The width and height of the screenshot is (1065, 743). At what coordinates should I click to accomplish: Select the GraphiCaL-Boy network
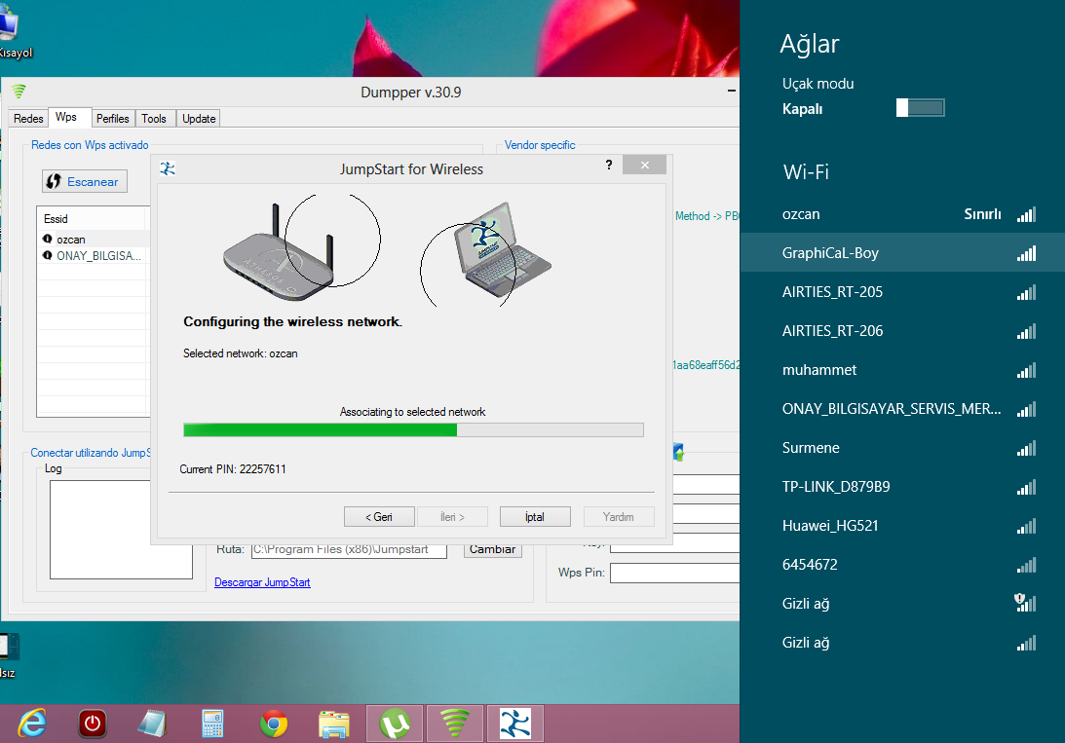click(x=902, y=253)
